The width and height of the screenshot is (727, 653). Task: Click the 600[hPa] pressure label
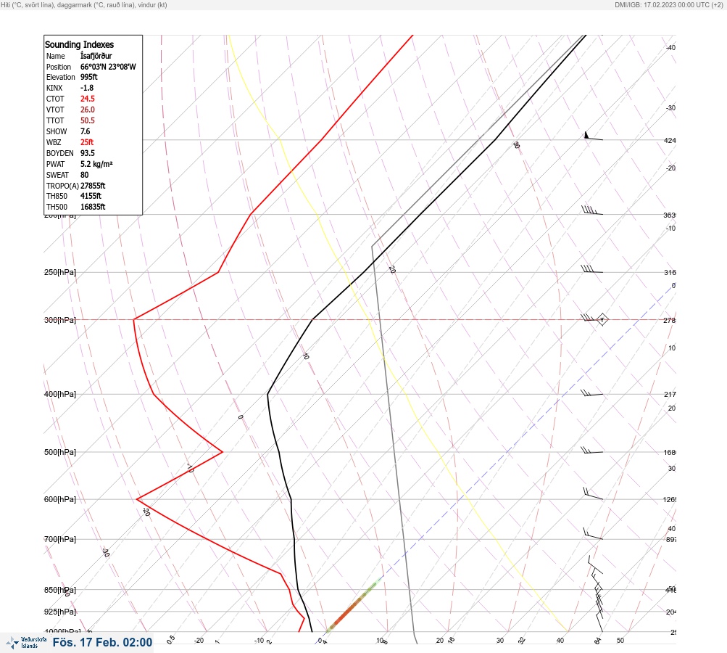pos(60,499)
